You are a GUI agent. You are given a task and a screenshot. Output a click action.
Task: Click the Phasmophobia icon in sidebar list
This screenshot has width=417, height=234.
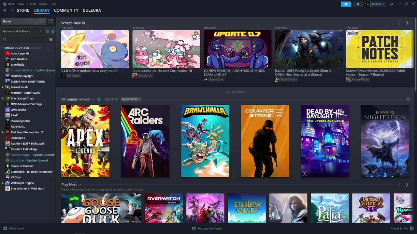click(7, 121)
